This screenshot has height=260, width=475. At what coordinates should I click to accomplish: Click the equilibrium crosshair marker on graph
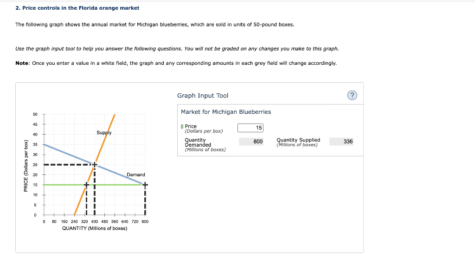point(95,165)
